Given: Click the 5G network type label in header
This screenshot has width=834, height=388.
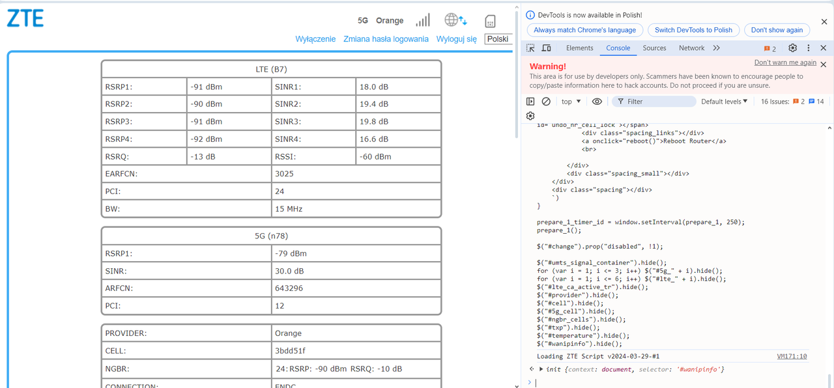Looking at the screenshot, I should [x=363, y=21].
